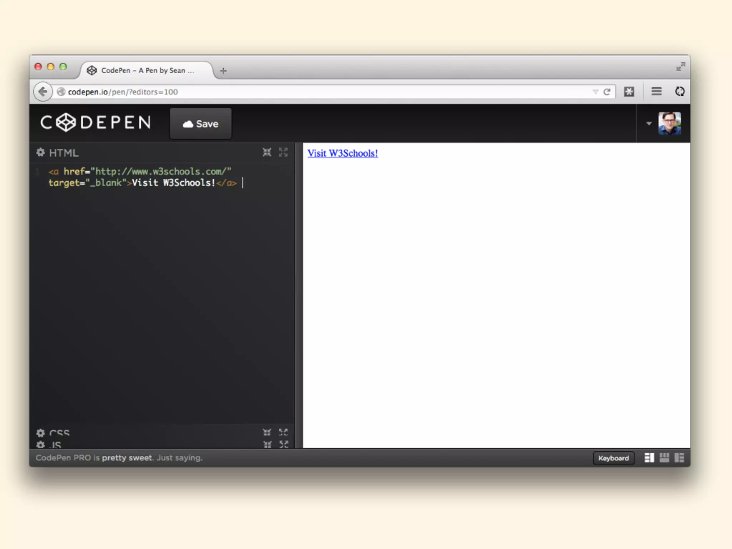The width and height of the screenshot is (732, 549).
Task: Reload the page with refresh icon
Action: pyautogui.click(x=607, y=92)
